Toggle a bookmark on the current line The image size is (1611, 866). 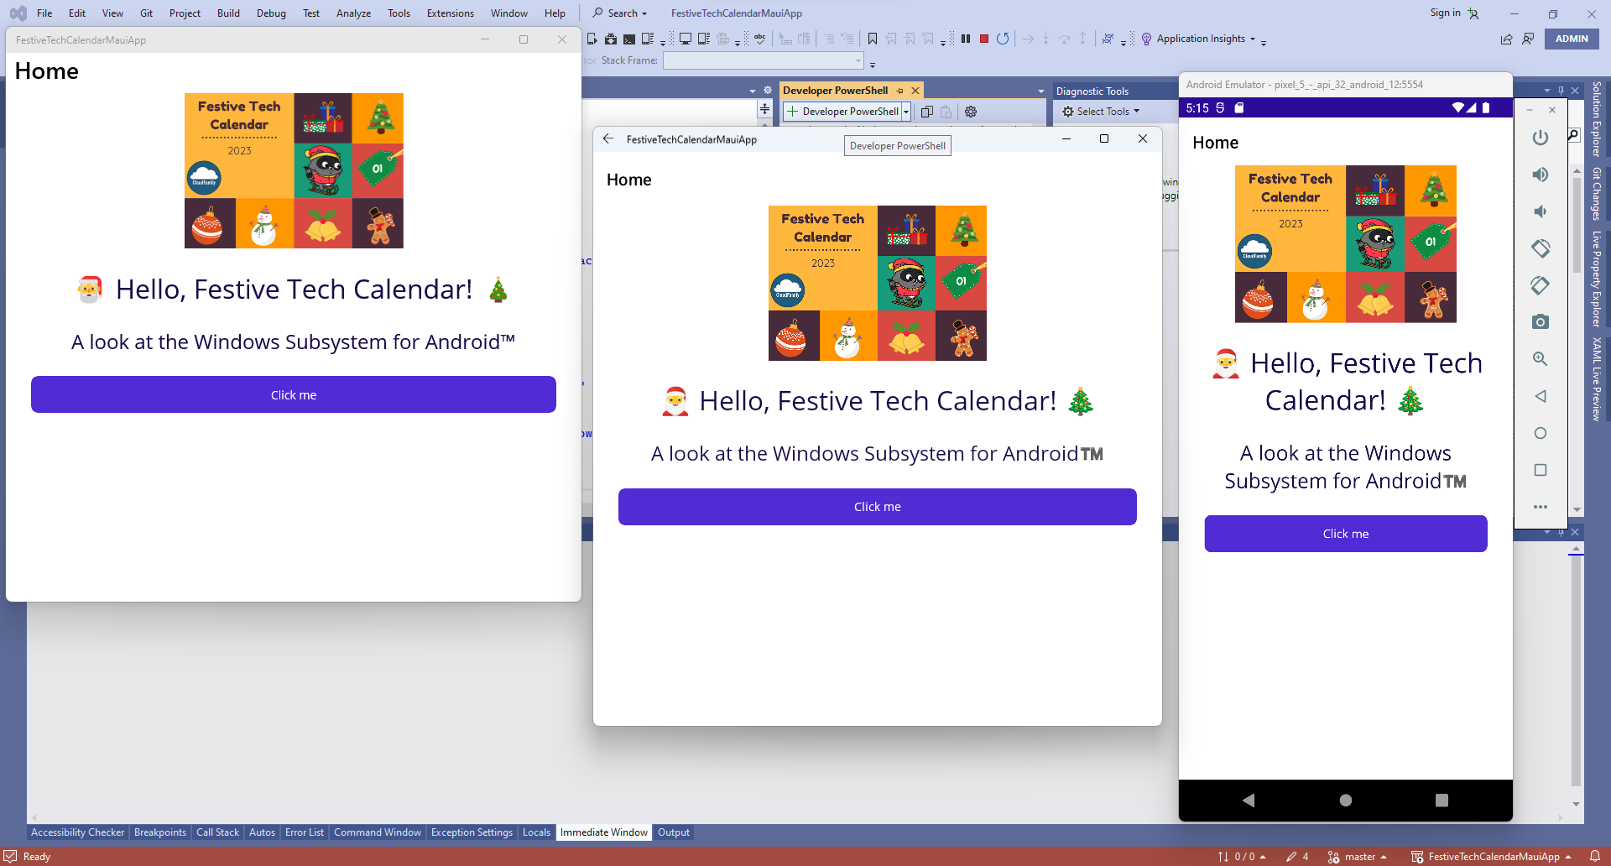point(873,39)
